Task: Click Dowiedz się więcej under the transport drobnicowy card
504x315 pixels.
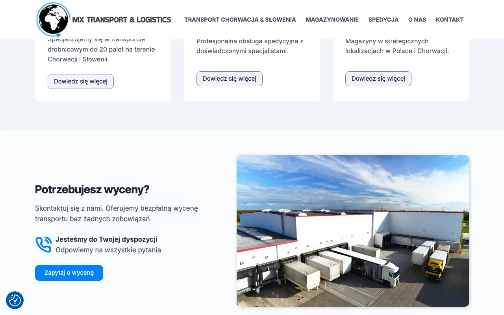Action: (x=80, y=82)
